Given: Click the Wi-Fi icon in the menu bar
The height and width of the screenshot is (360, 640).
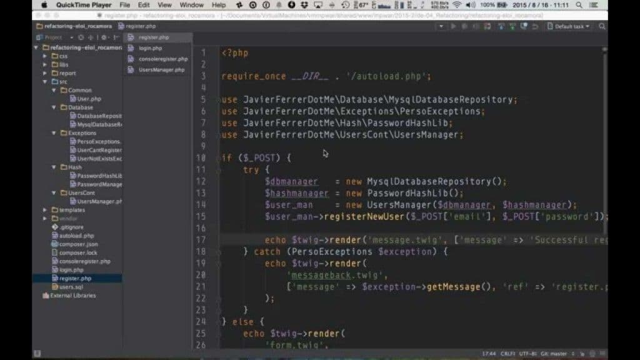Looking at the screenshot, I should click(457, 4).
